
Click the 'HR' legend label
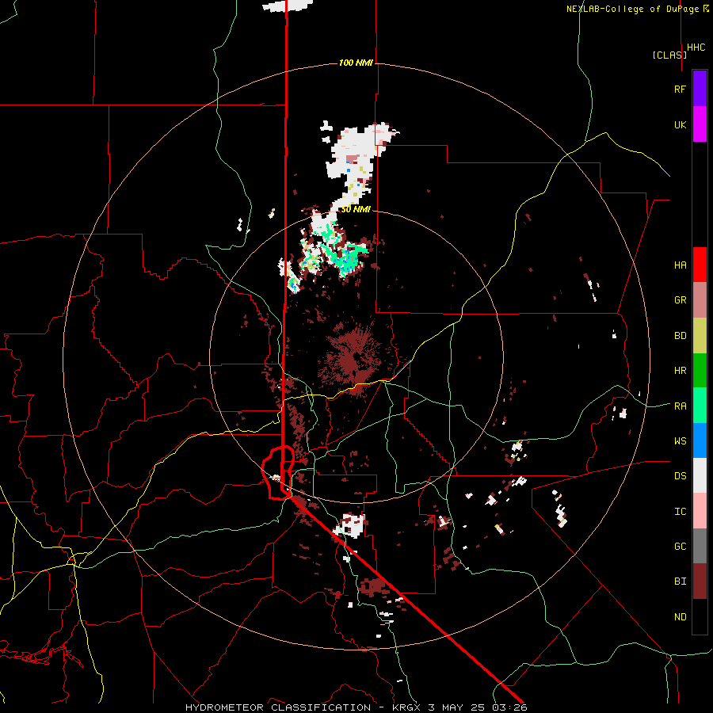click(x=680, y=371)
